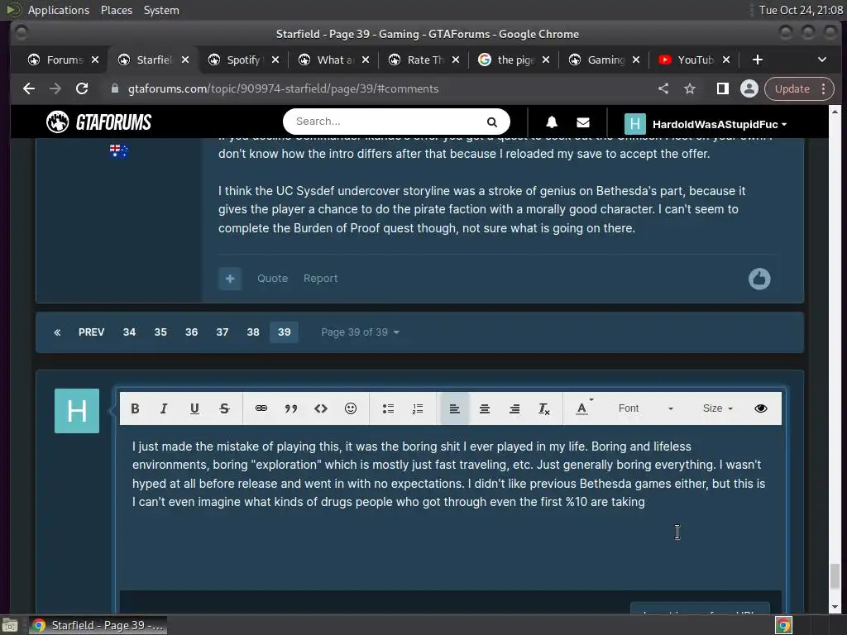
Task: Select current page 39 button
Action: (285, 332)
